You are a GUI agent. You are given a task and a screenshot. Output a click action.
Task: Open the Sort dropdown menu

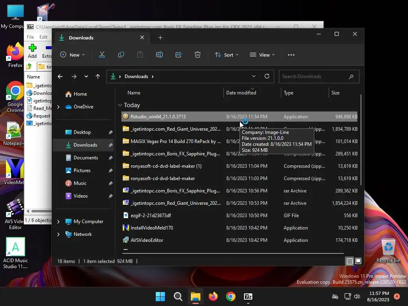(x=226, y=55)
